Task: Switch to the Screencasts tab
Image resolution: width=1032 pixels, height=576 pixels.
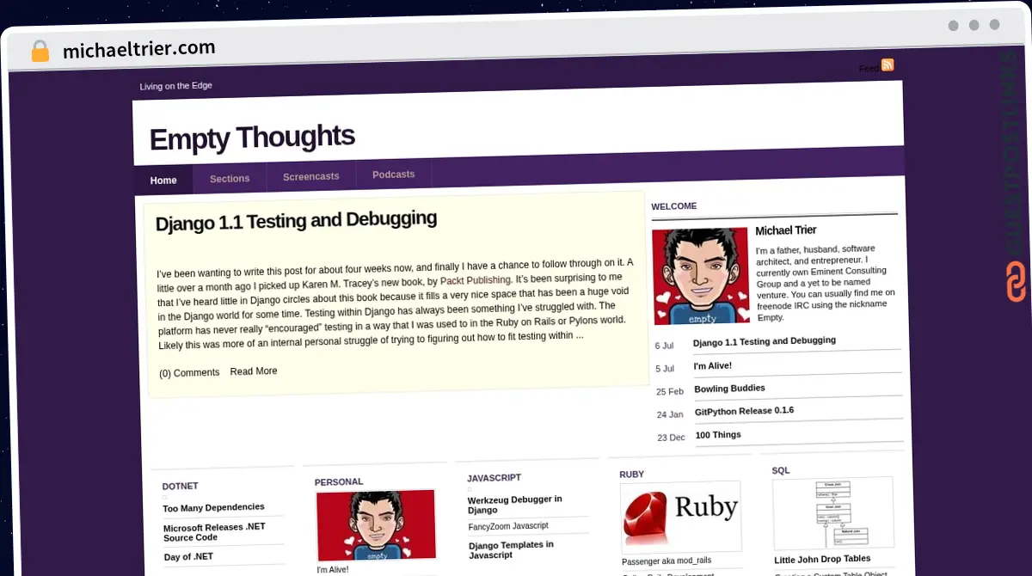Action: click(x=311, y=176)
